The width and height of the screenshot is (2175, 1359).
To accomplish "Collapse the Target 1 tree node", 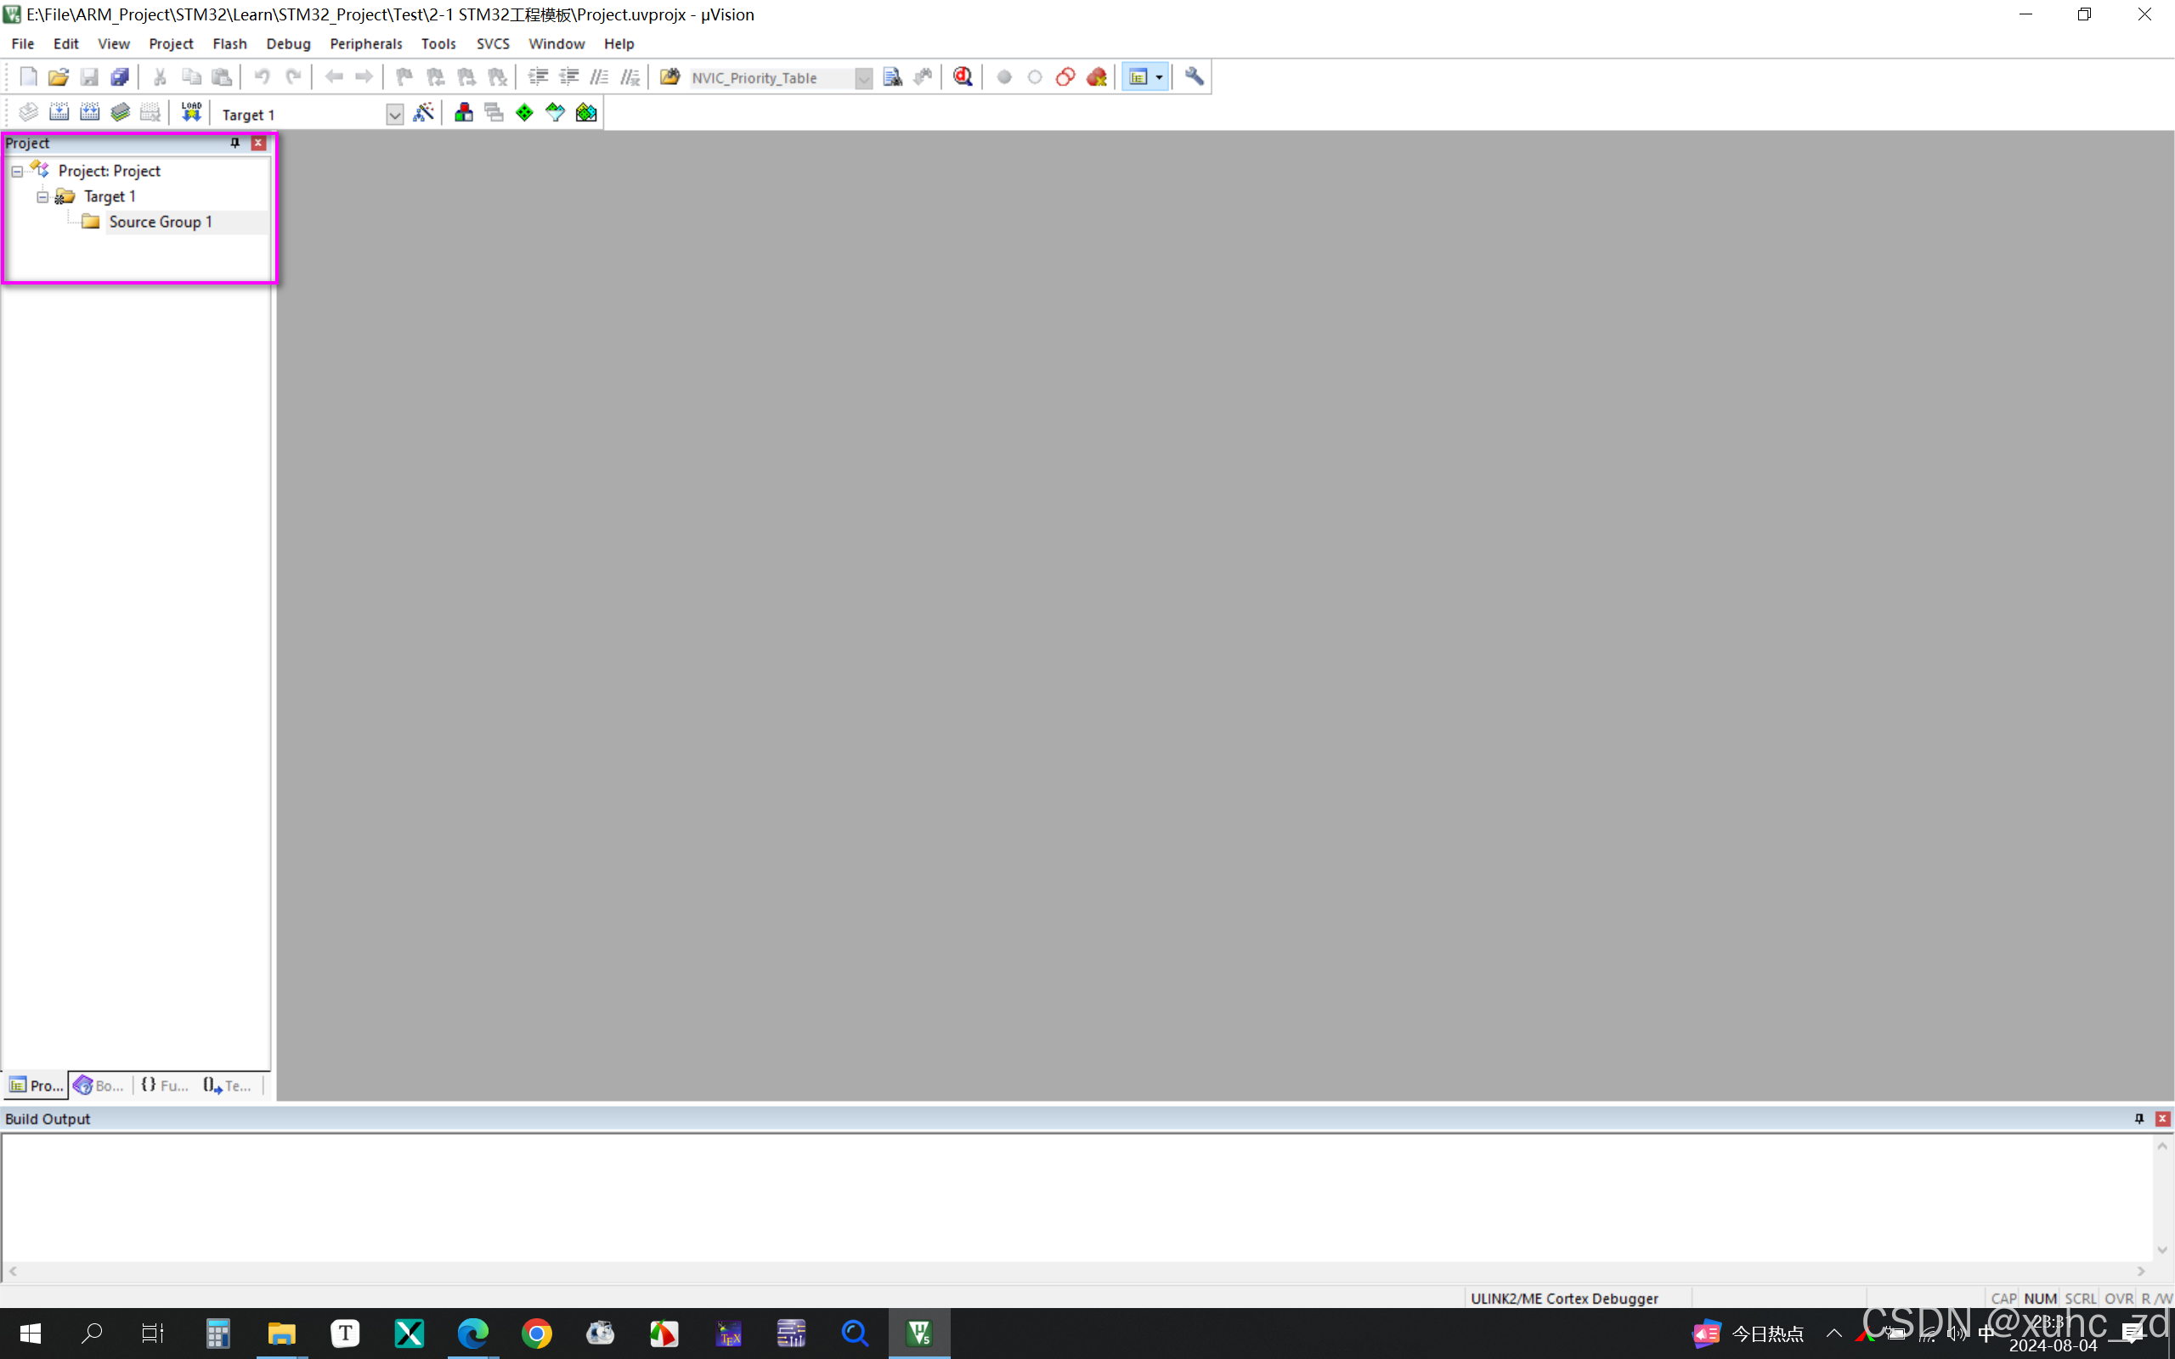I will [x=42, y=196].
